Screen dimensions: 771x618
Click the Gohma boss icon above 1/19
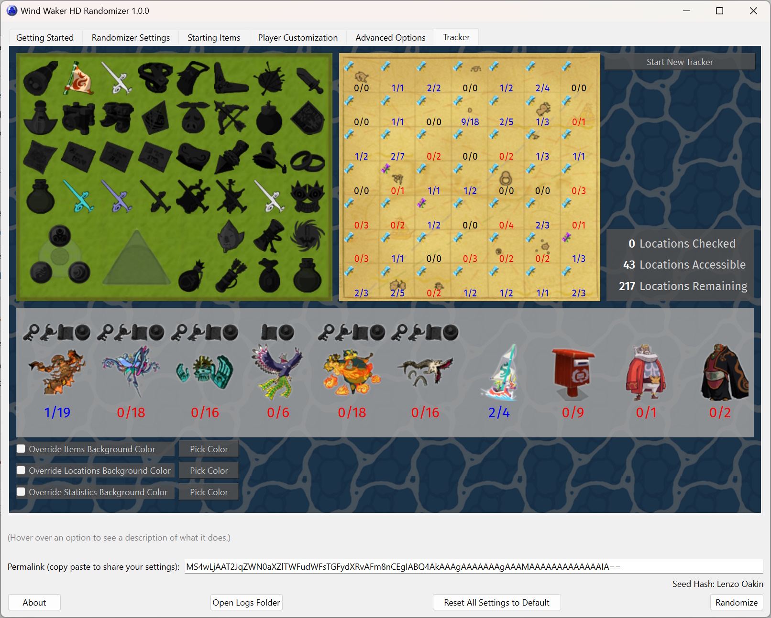click(57, 371)
